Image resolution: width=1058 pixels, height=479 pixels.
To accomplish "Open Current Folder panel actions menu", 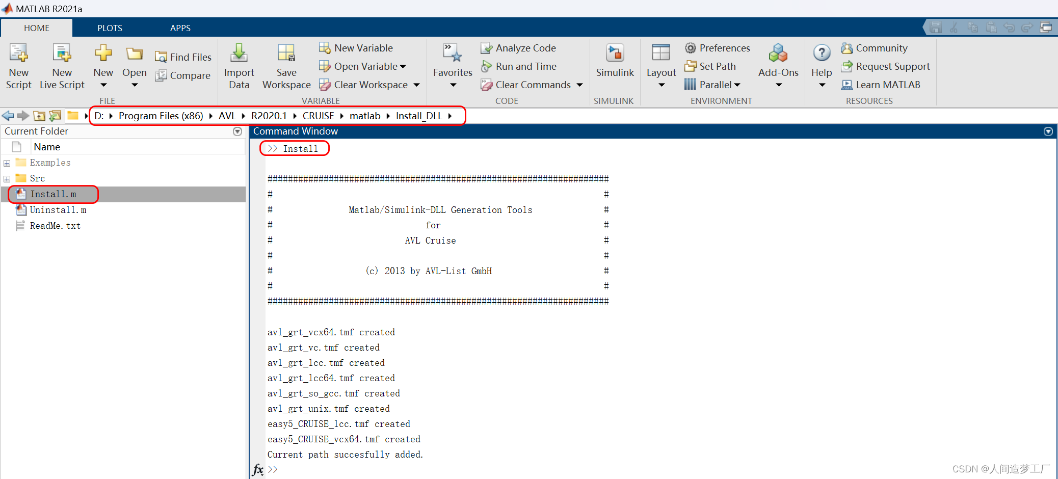I will pos(237,131).
